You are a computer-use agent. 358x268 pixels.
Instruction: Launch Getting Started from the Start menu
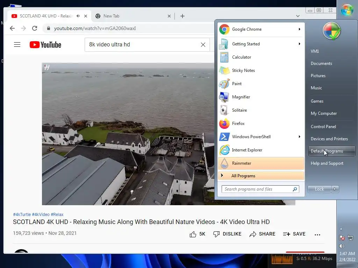pos(261,44)
